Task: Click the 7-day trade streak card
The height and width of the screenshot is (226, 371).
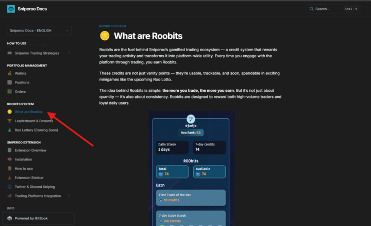Action: coord(191,218)
